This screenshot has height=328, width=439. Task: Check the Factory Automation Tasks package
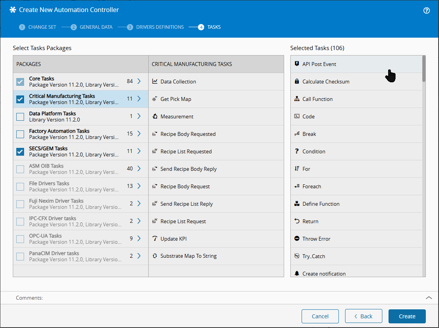click(x=20, y=134)
